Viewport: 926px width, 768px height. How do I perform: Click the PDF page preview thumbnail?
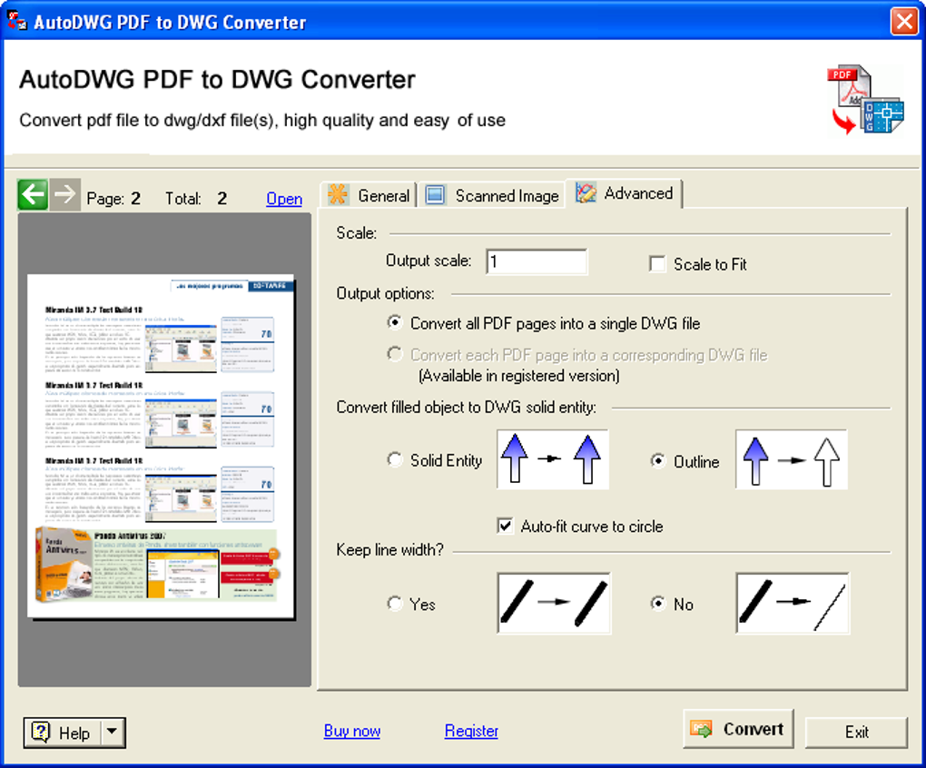tap(161, 447)
